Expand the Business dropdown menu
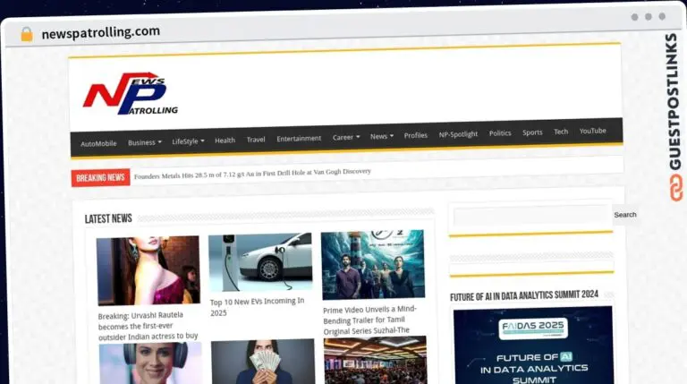Viewport: 687px width, 384px height. coord(144,142)
